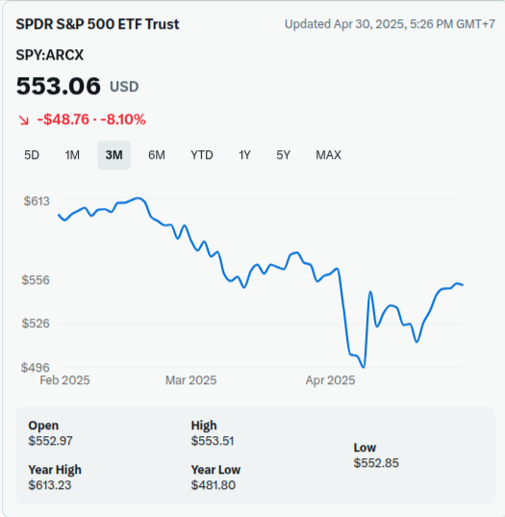505x517 pixels.
Task: Click the Year Low $481.80 value
Action: (214, 485)
